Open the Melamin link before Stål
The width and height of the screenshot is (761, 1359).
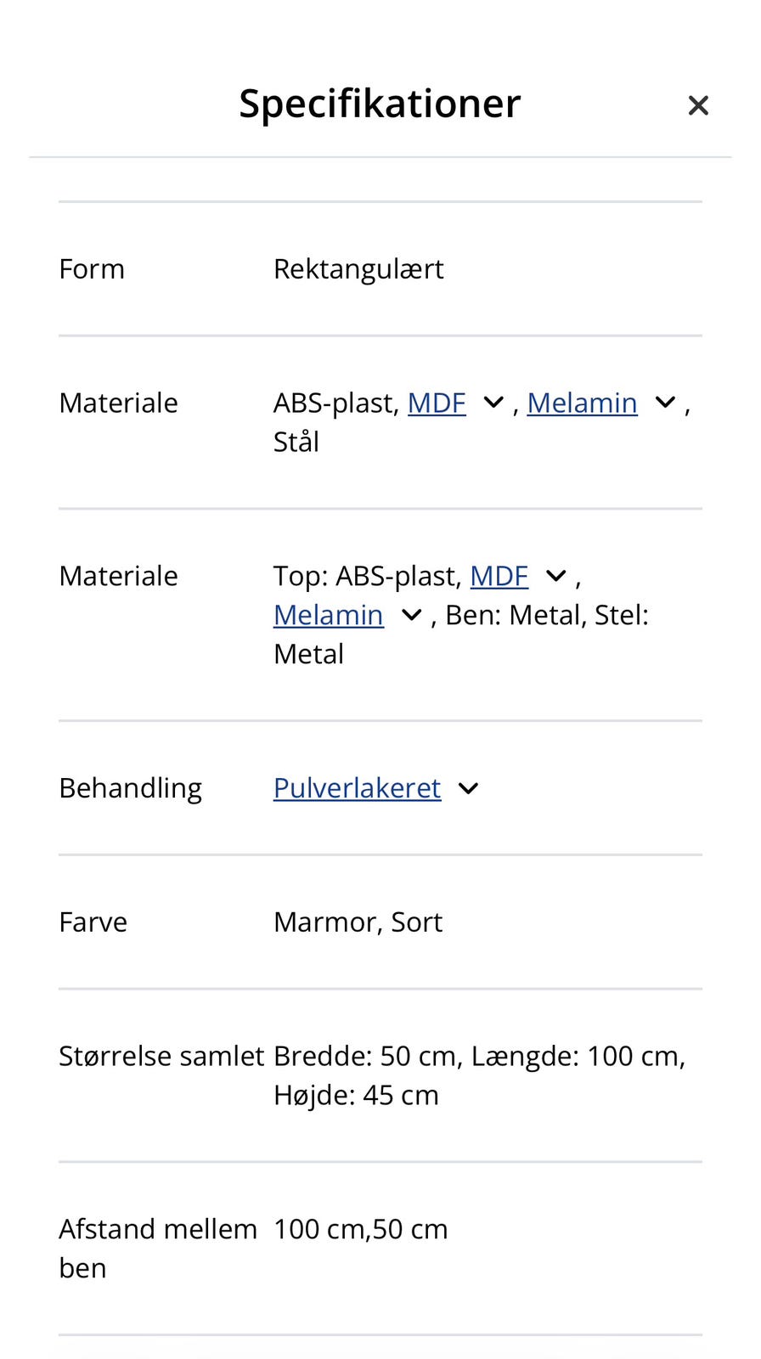[582, 403]
